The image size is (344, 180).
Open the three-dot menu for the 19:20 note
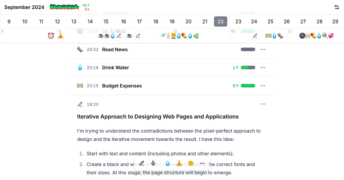pos(263,104)
